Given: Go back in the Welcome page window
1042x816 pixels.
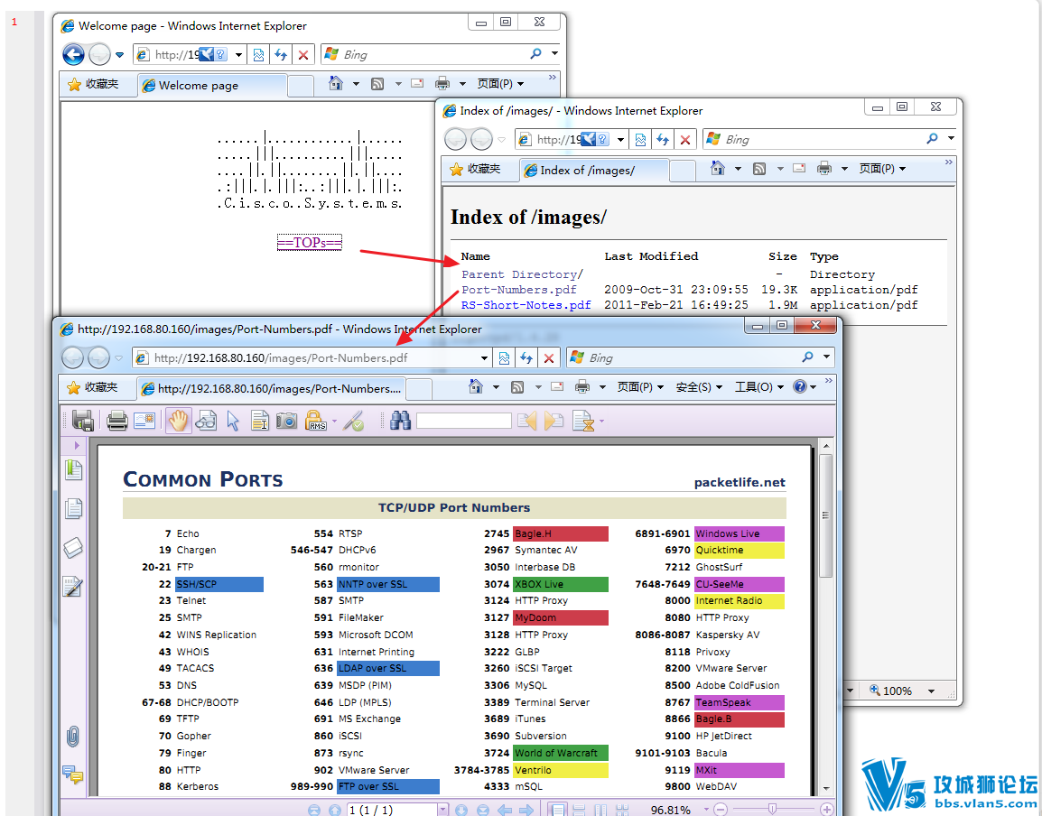Looking at the screenshot, I should [74, 54].
